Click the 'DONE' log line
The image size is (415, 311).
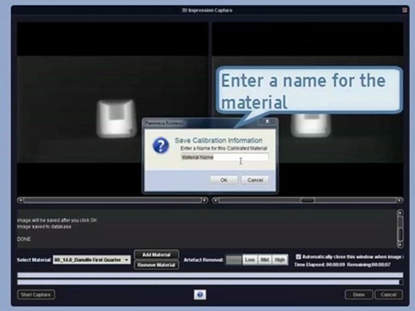click(24, 239)
